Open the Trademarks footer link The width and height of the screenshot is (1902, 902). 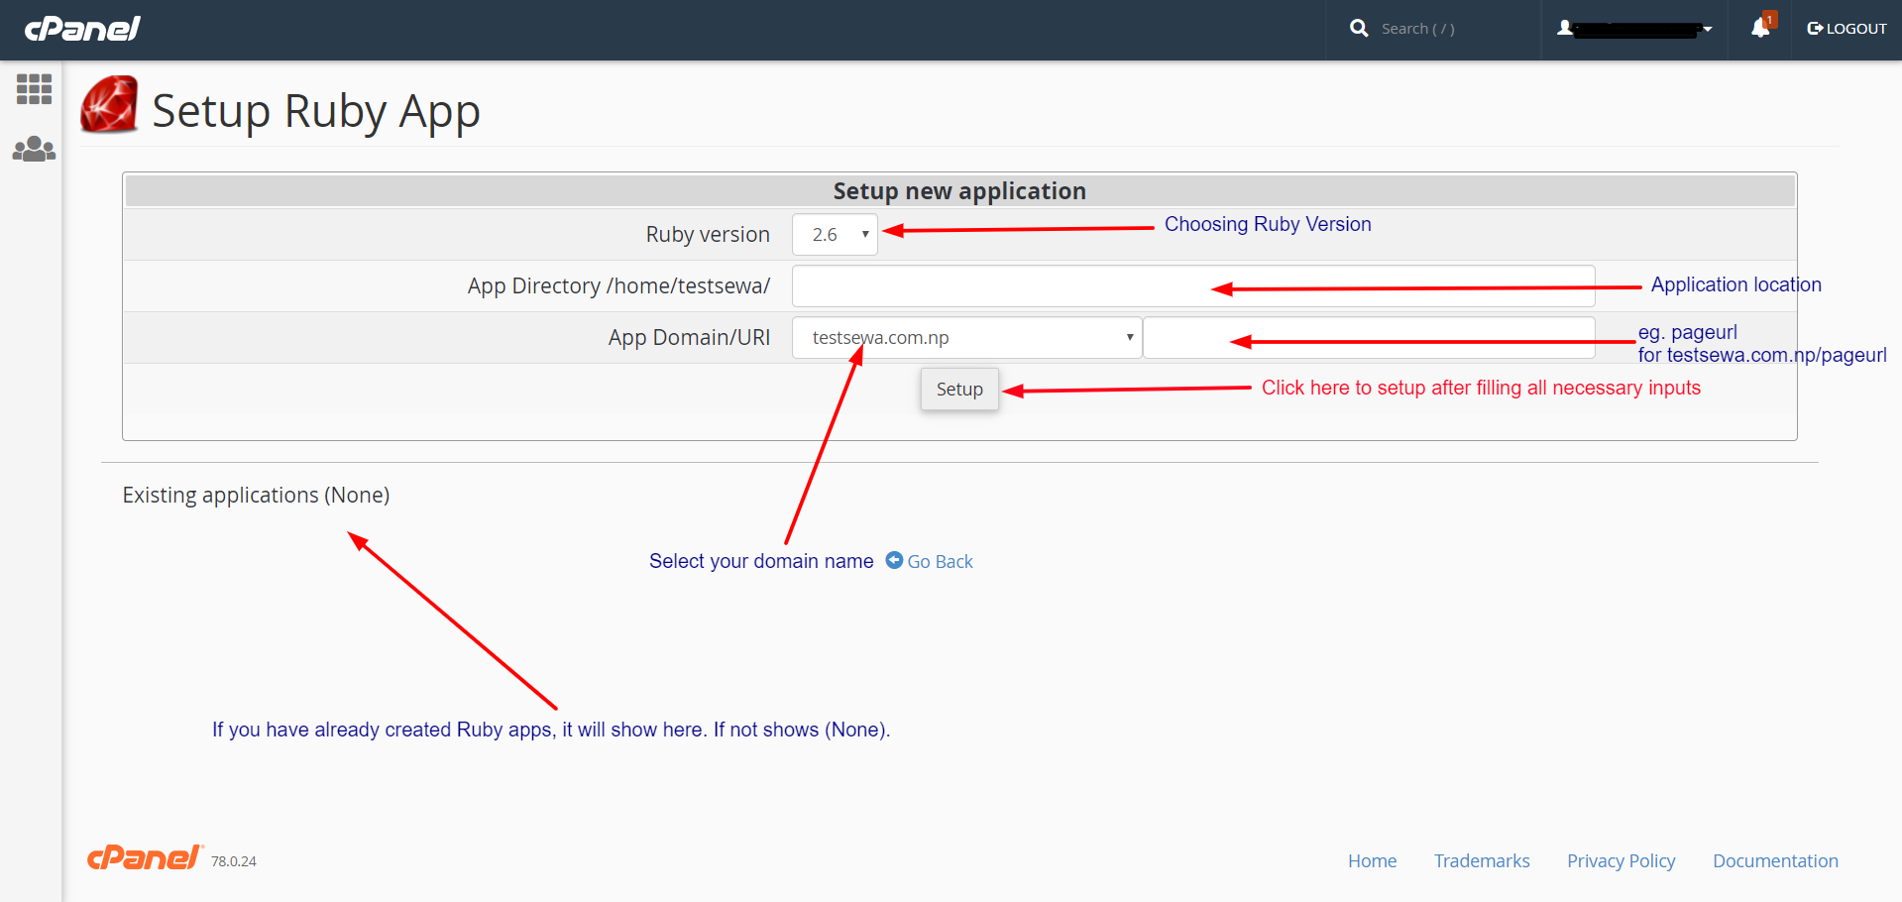(x=1482, y=861)
